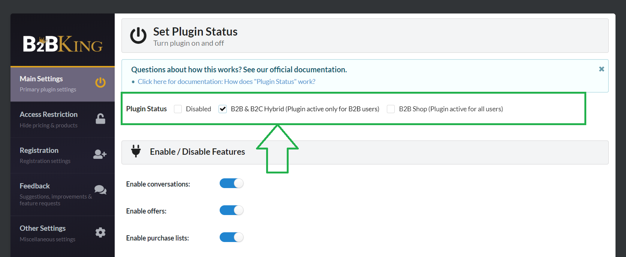Image resolution: width=626 pixels, height=257 pixels.
Task: Click the Access Restriction unlock icon
Action: tap(100, 118)
